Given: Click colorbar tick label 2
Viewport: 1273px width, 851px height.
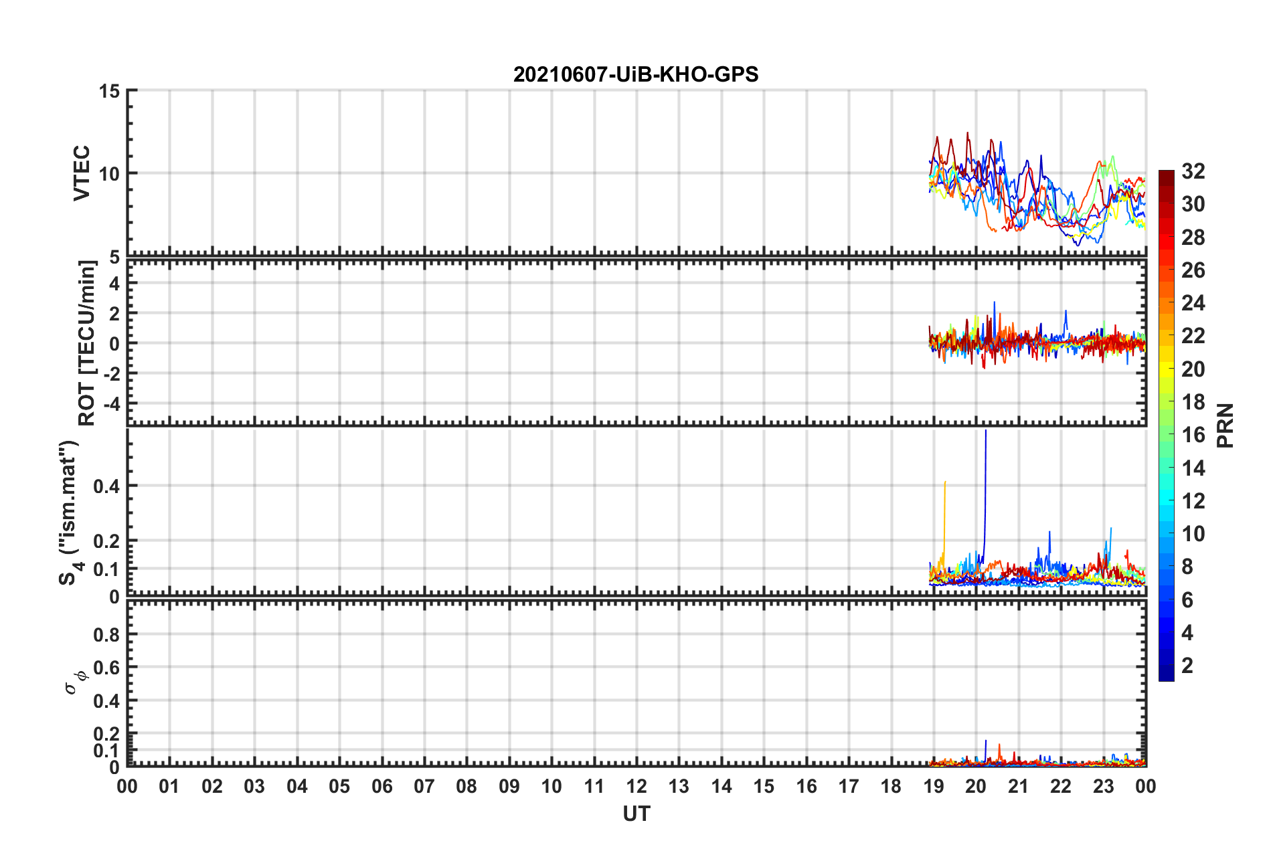Looking at the screenshot, I should point(1187,665).
